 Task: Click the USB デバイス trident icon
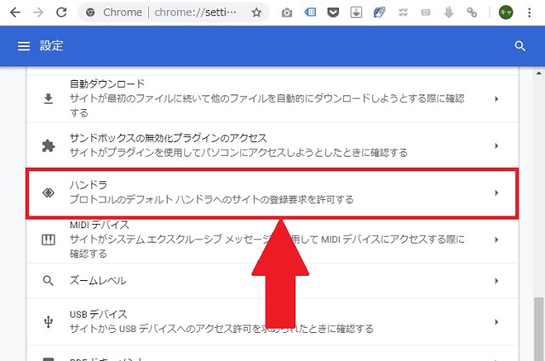49,322
